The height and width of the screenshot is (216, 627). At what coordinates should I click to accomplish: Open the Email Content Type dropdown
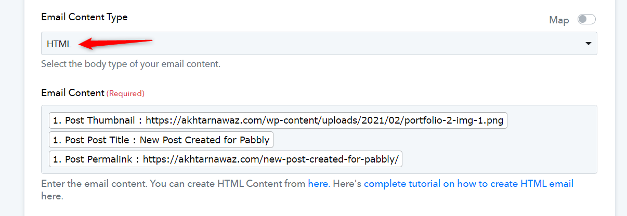pyautogui.click(x=319, y=44)
